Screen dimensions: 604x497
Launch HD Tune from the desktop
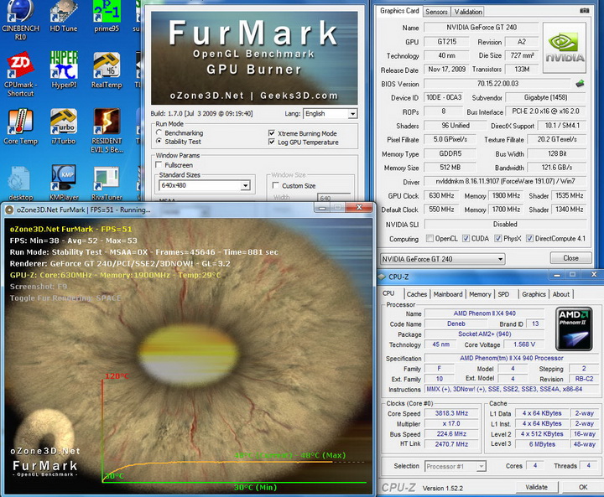(64, 17)
